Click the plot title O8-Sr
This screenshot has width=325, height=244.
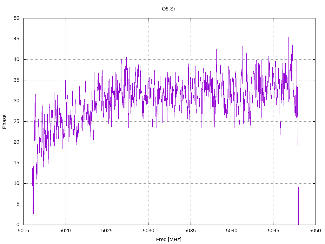(x=169, y=9)
